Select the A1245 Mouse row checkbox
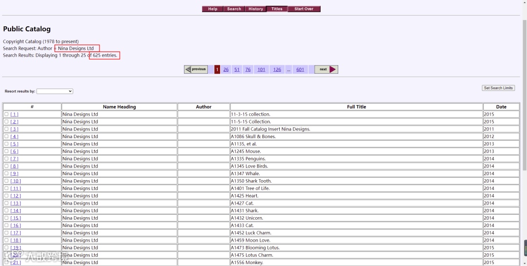The image size is (527, 266). [x=6, y=151]
